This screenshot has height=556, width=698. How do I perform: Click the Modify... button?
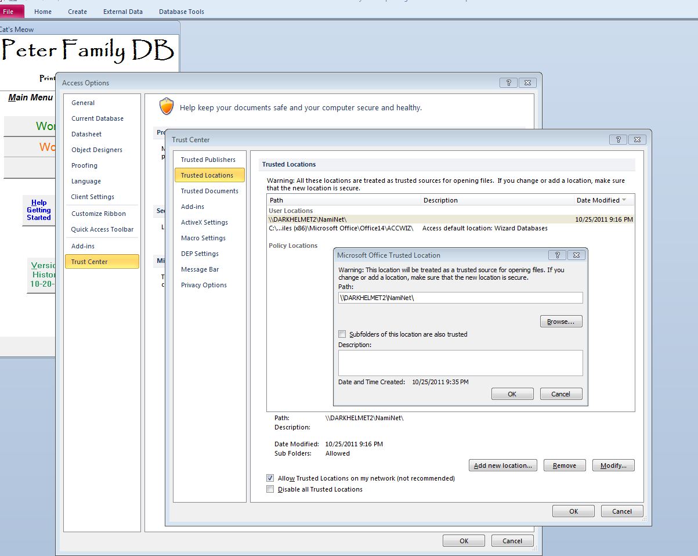coord(613,465)
